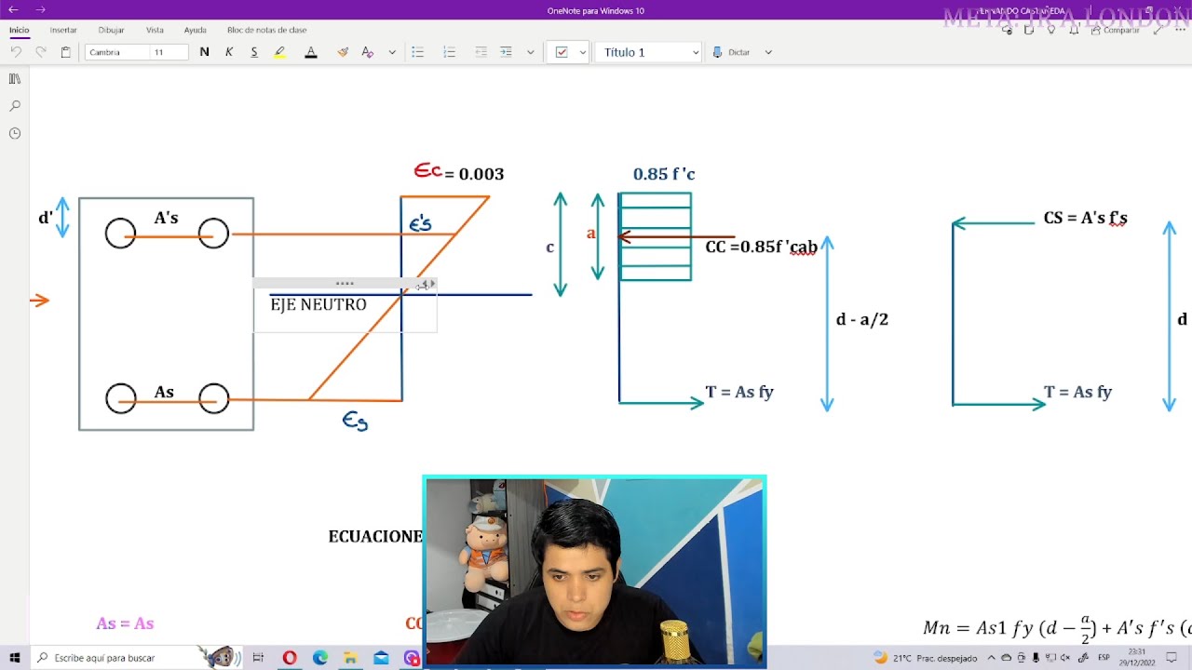Apply underline (S) formatting
Image resolution: width=1192 pixels, height=670 pixels.
tap(254, 52)
